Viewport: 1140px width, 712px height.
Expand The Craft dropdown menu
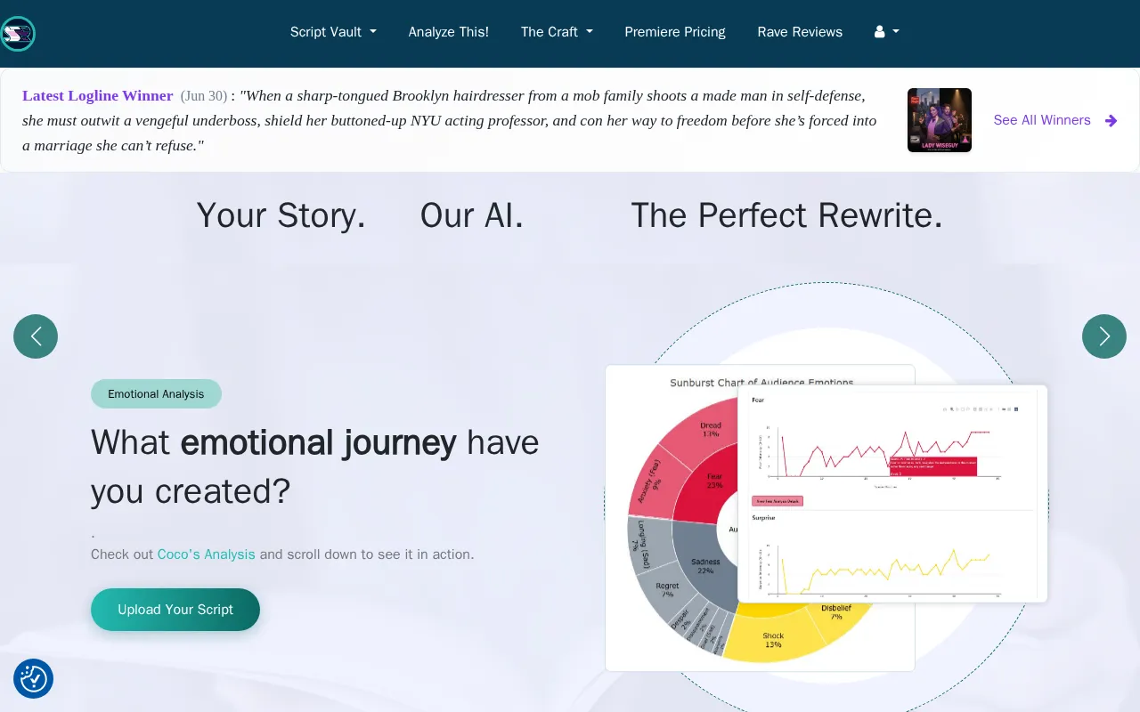point(557,32)
